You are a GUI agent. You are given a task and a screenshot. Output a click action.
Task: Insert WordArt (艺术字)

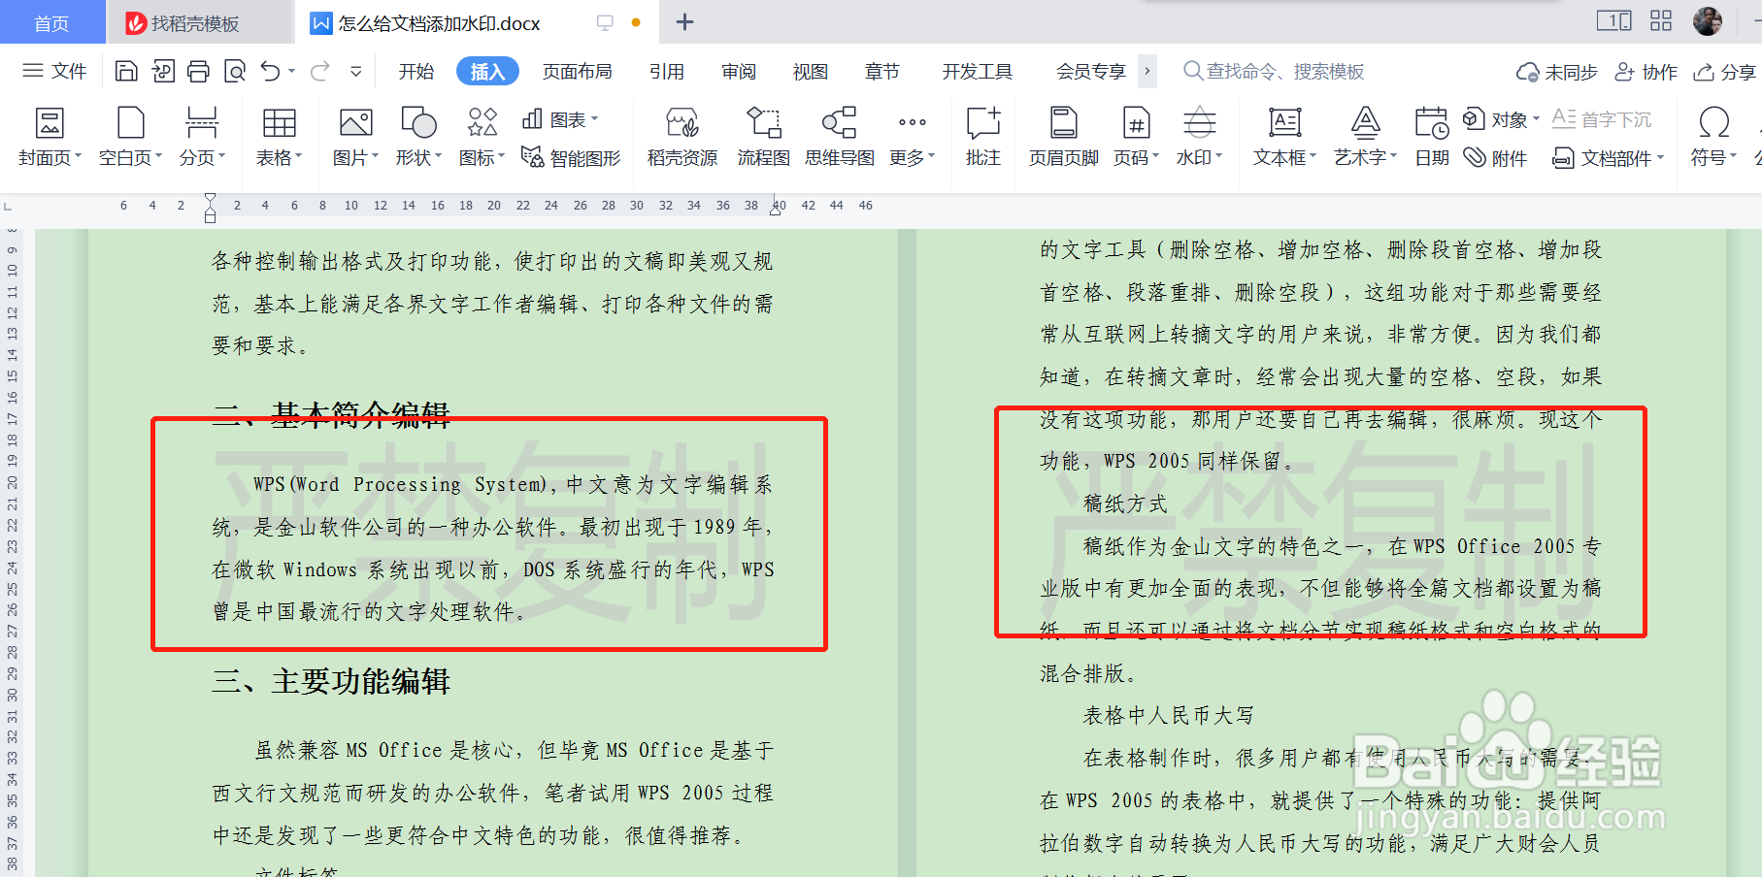point(1365,137)
